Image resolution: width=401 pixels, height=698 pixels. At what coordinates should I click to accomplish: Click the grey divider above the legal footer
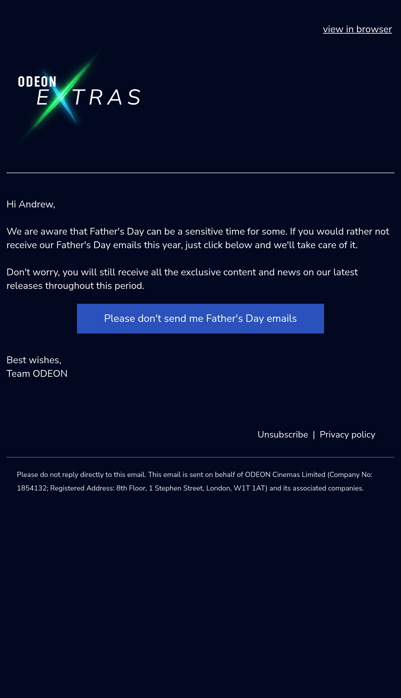200,457
